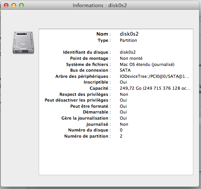Select the 'Identifiant du disque' label

85,52
